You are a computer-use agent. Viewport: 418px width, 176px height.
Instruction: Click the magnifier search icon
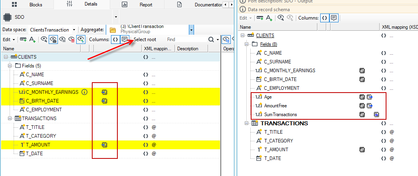click(211, 40)
